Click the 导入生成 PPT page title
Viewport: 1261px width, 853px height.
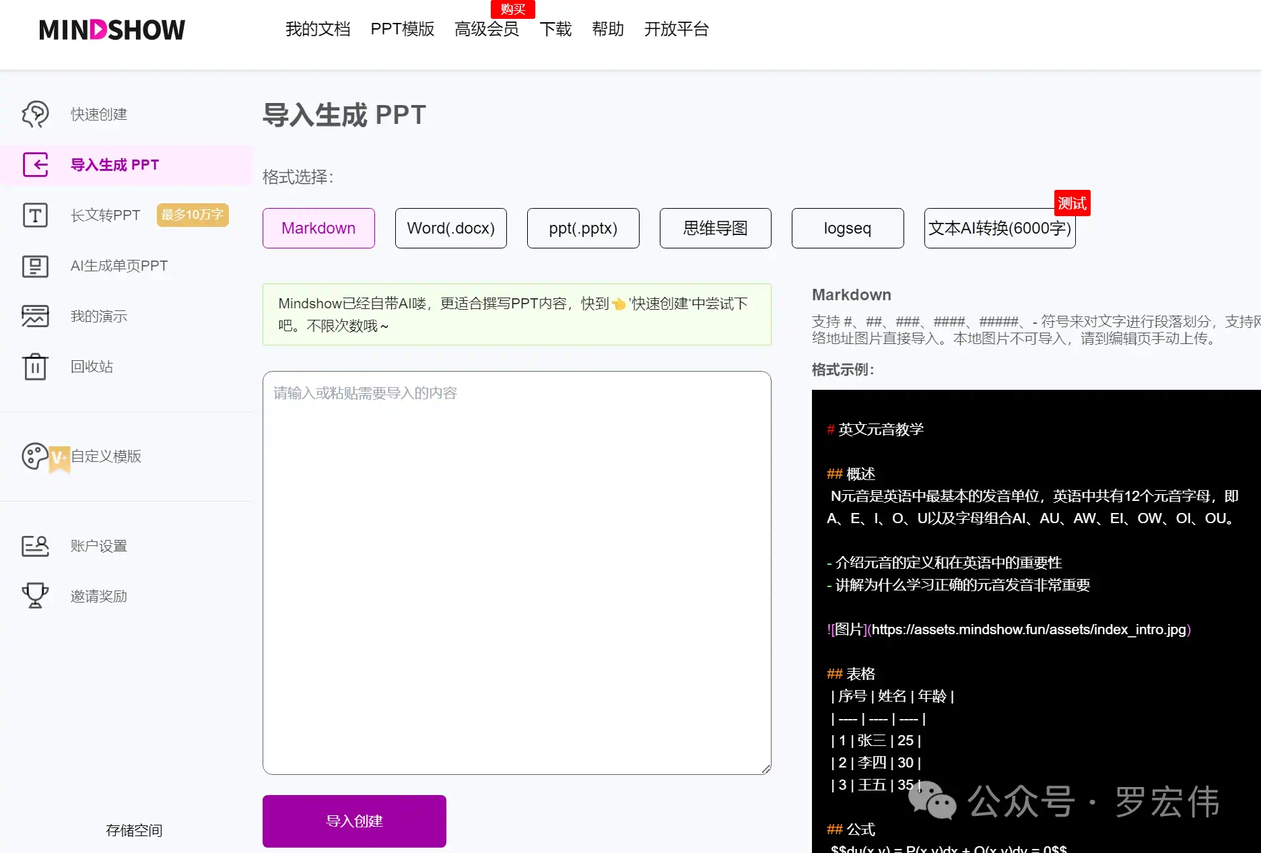(x=345, y=115)
